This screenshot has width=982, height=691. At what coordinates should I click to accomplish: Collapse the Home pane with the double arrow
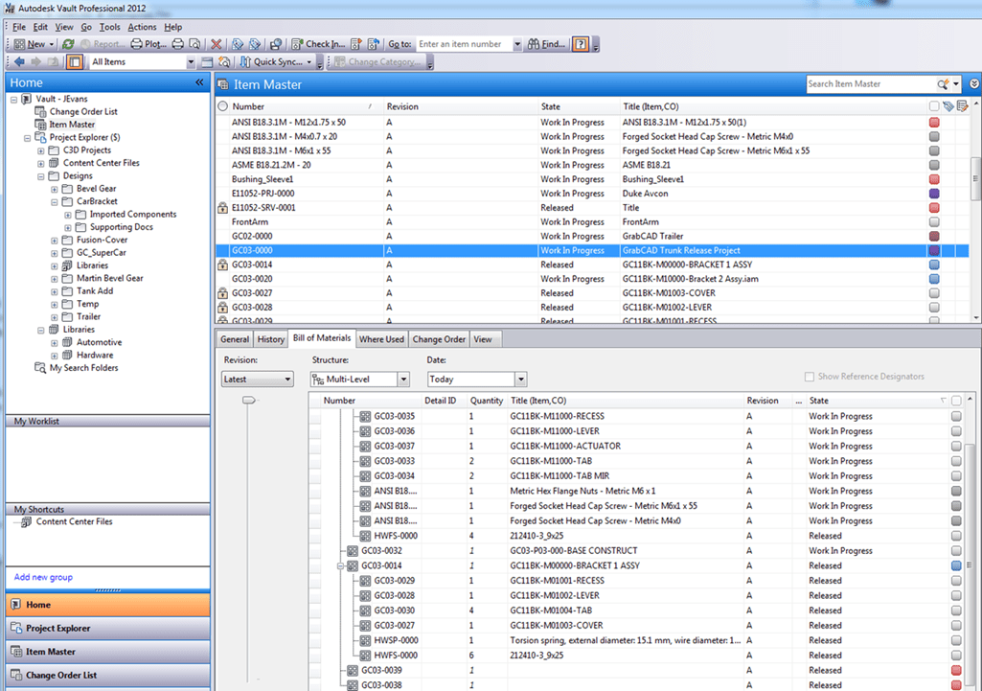199,82
